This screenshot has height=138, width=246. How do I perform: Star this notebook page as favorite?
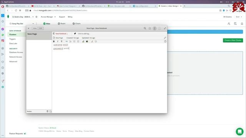tap(150, 28)
